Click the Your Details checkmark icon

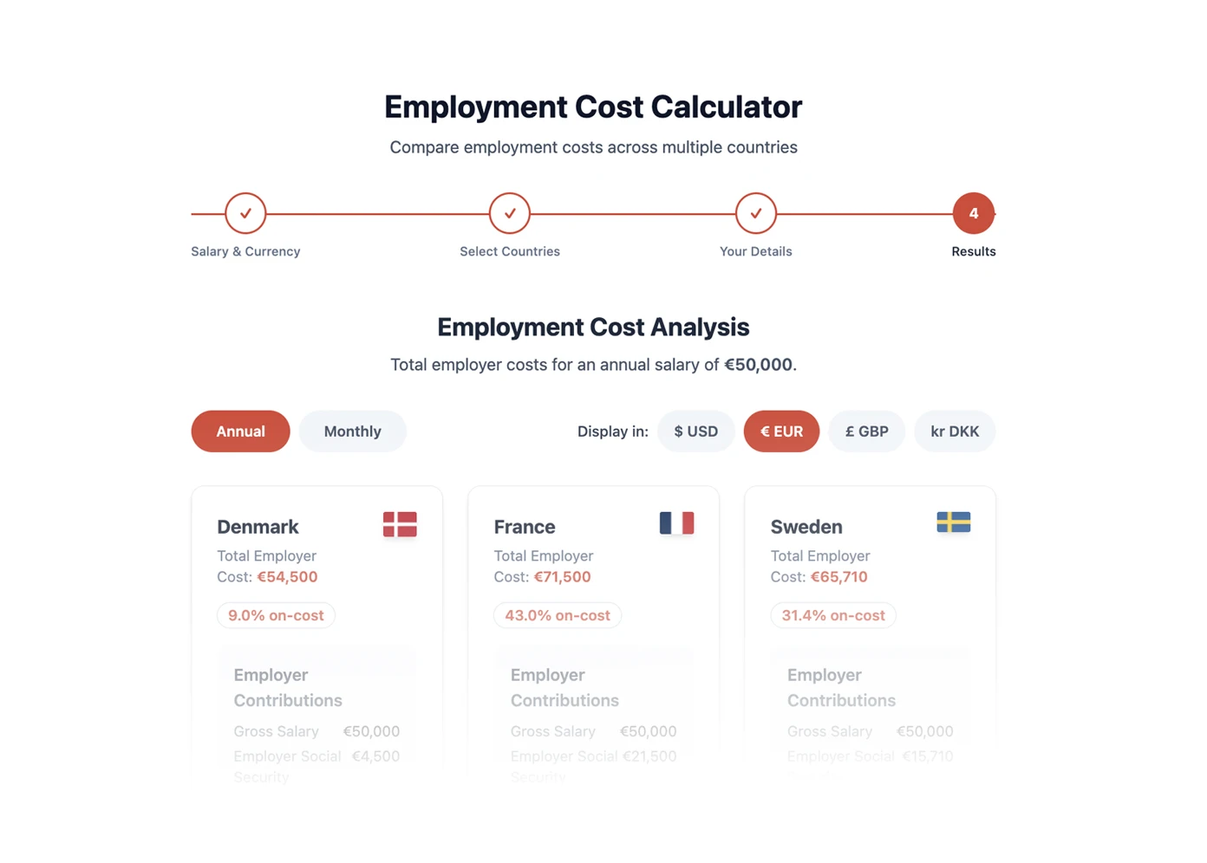click(x=755, y=213)
